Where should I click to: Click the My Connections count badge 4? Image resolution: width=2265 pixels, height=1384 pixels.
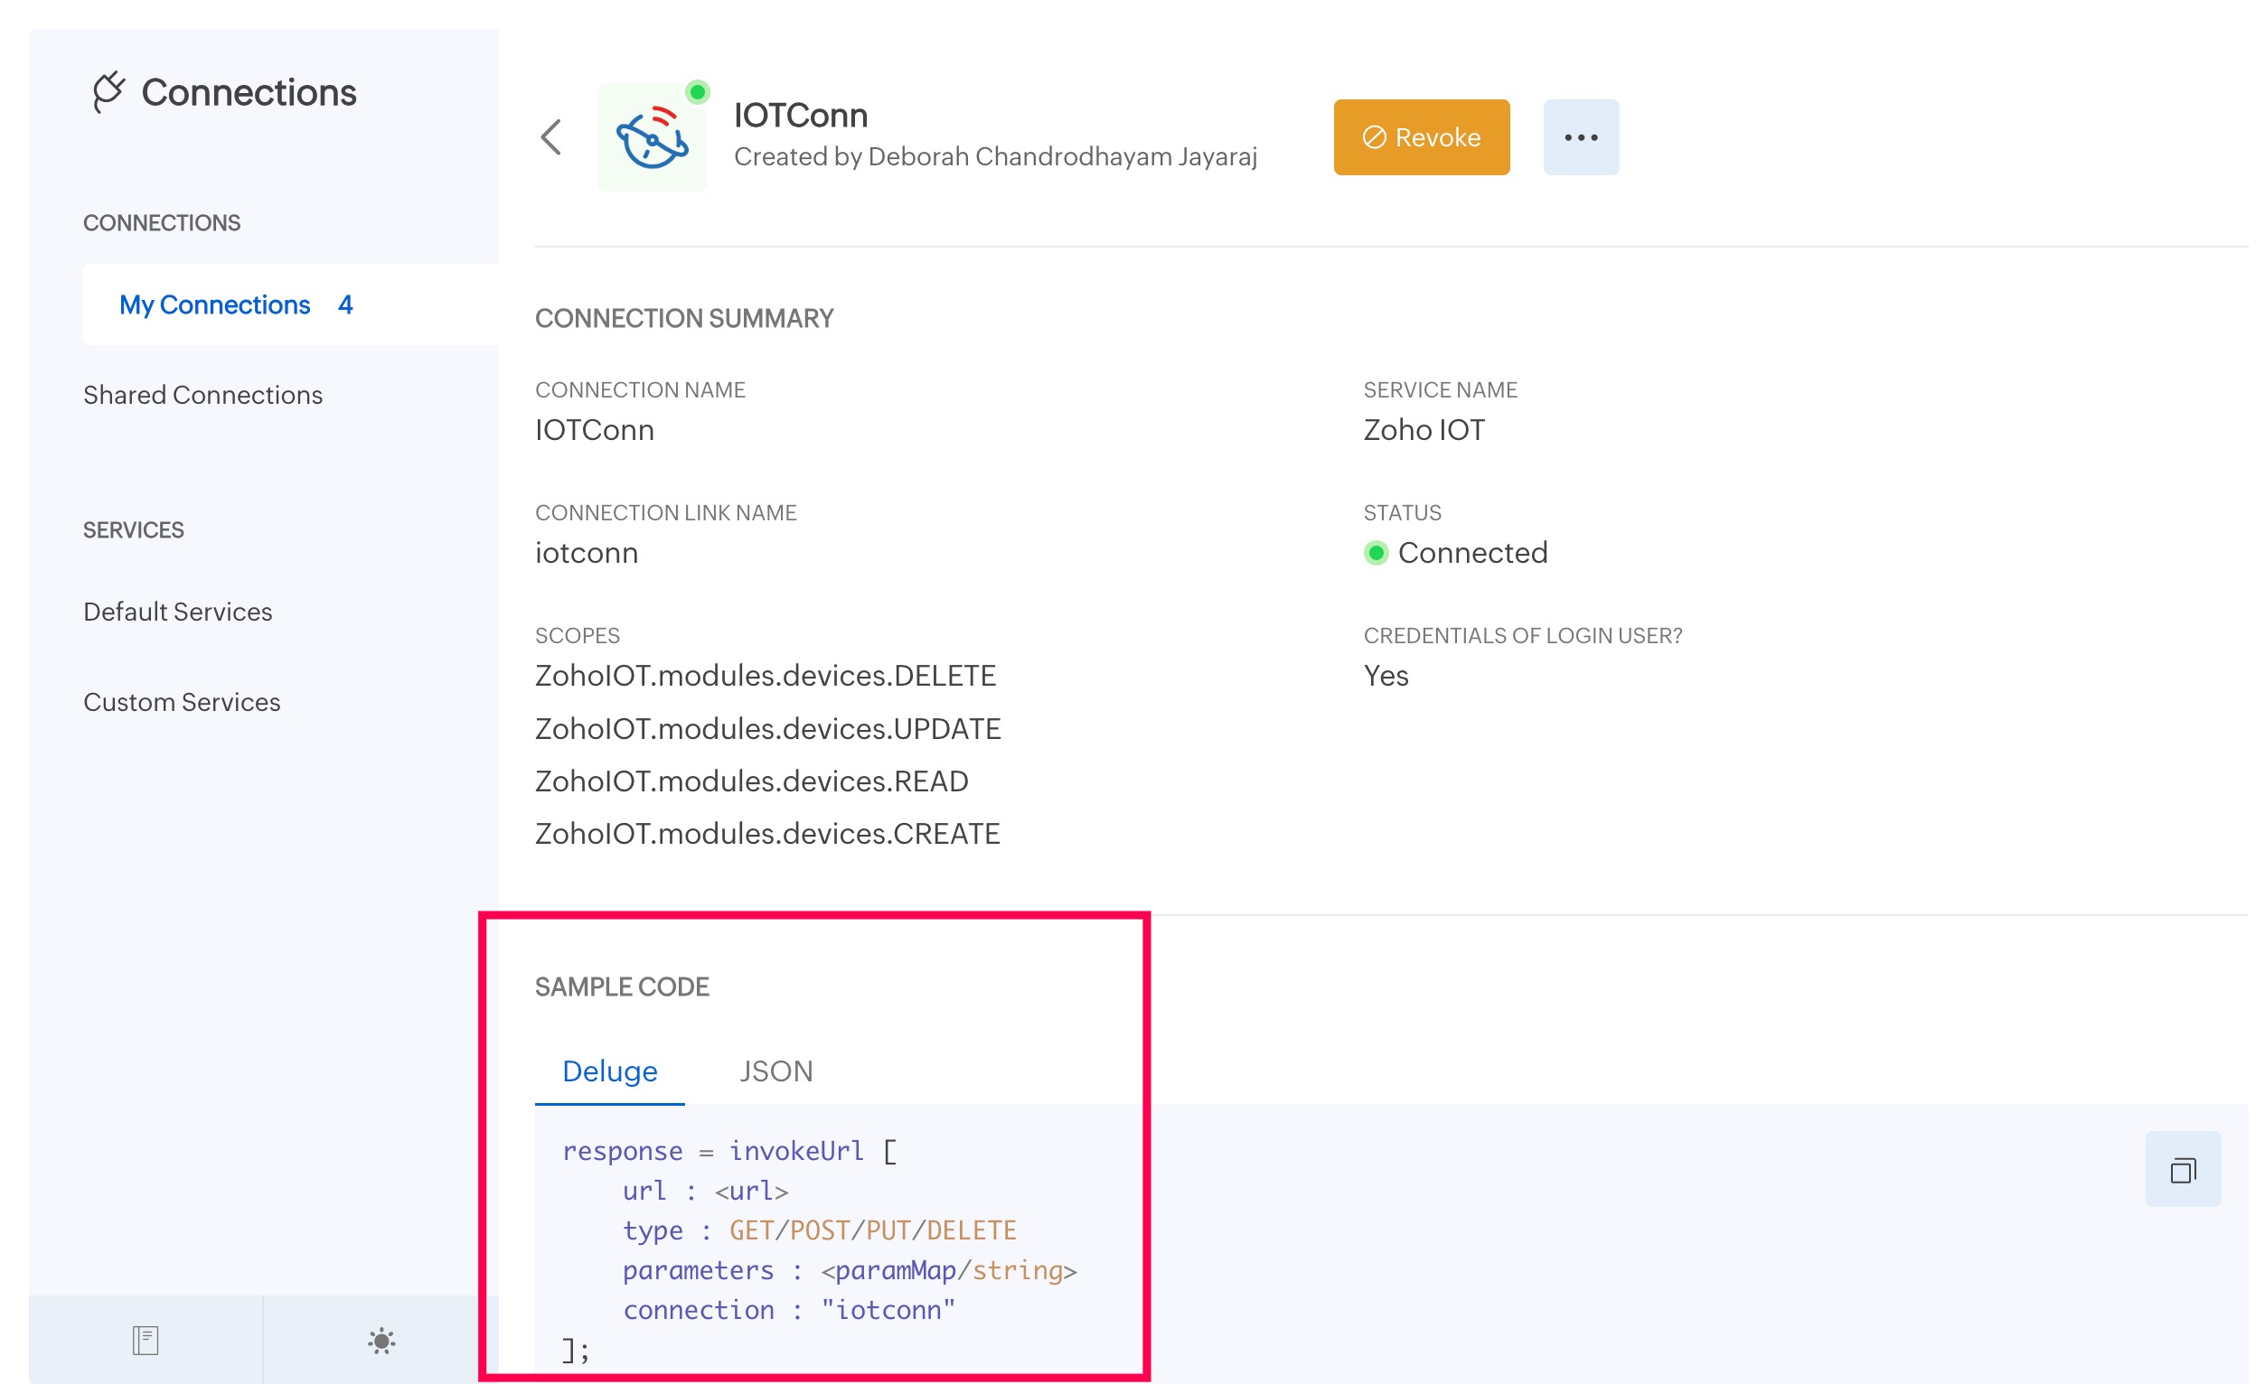[x=345, y=305]
